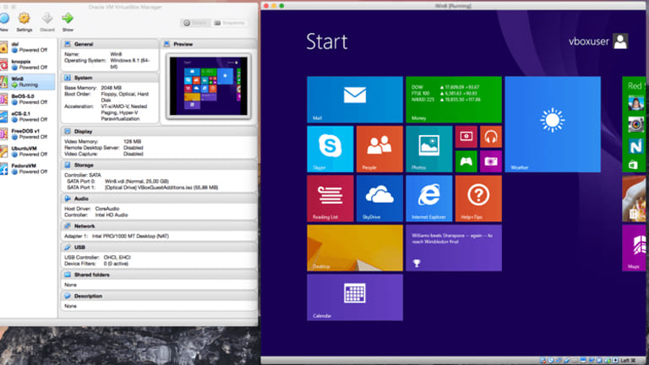Click the Start heading text
This screenshot has width=649, height=365.
click(327, 41)
